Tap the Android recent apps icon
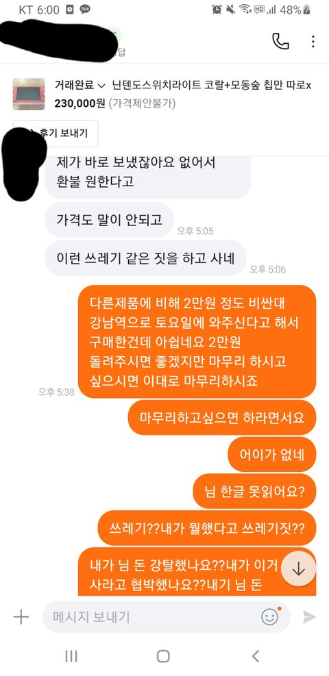This screenshot has width=329, height=676. pyautogui.click(x=71, y=656)
